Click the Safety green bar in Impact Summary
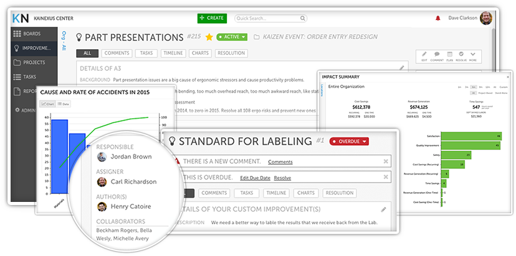This screenshot has height=256, width=516. coord(456,155)
